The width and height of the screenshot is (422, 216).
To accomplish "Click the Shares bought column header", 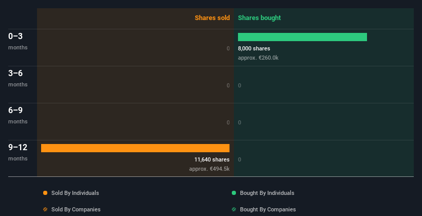I will tap(260, 18).
